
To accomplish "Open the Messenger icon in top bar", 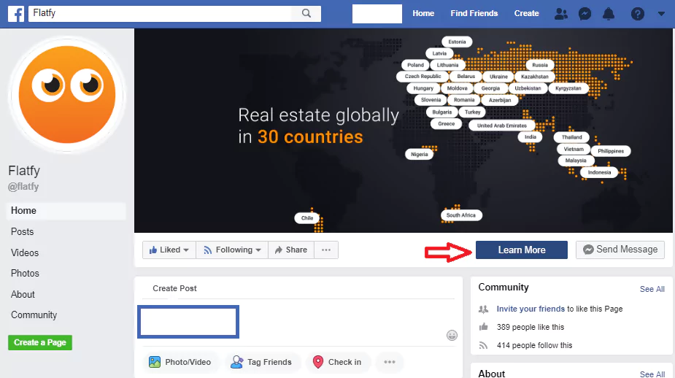I will [x=585, y=14].
